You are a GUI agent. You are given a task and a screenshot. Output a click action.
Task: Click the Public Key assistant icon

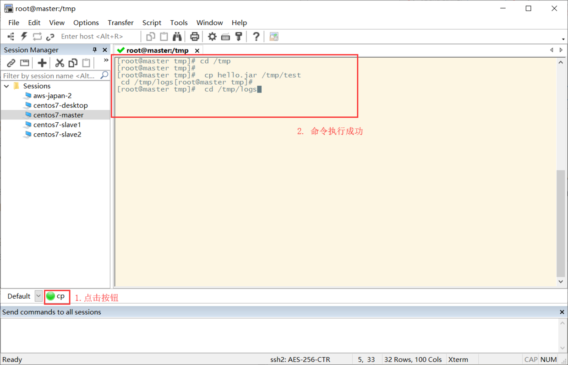[239, 37]
